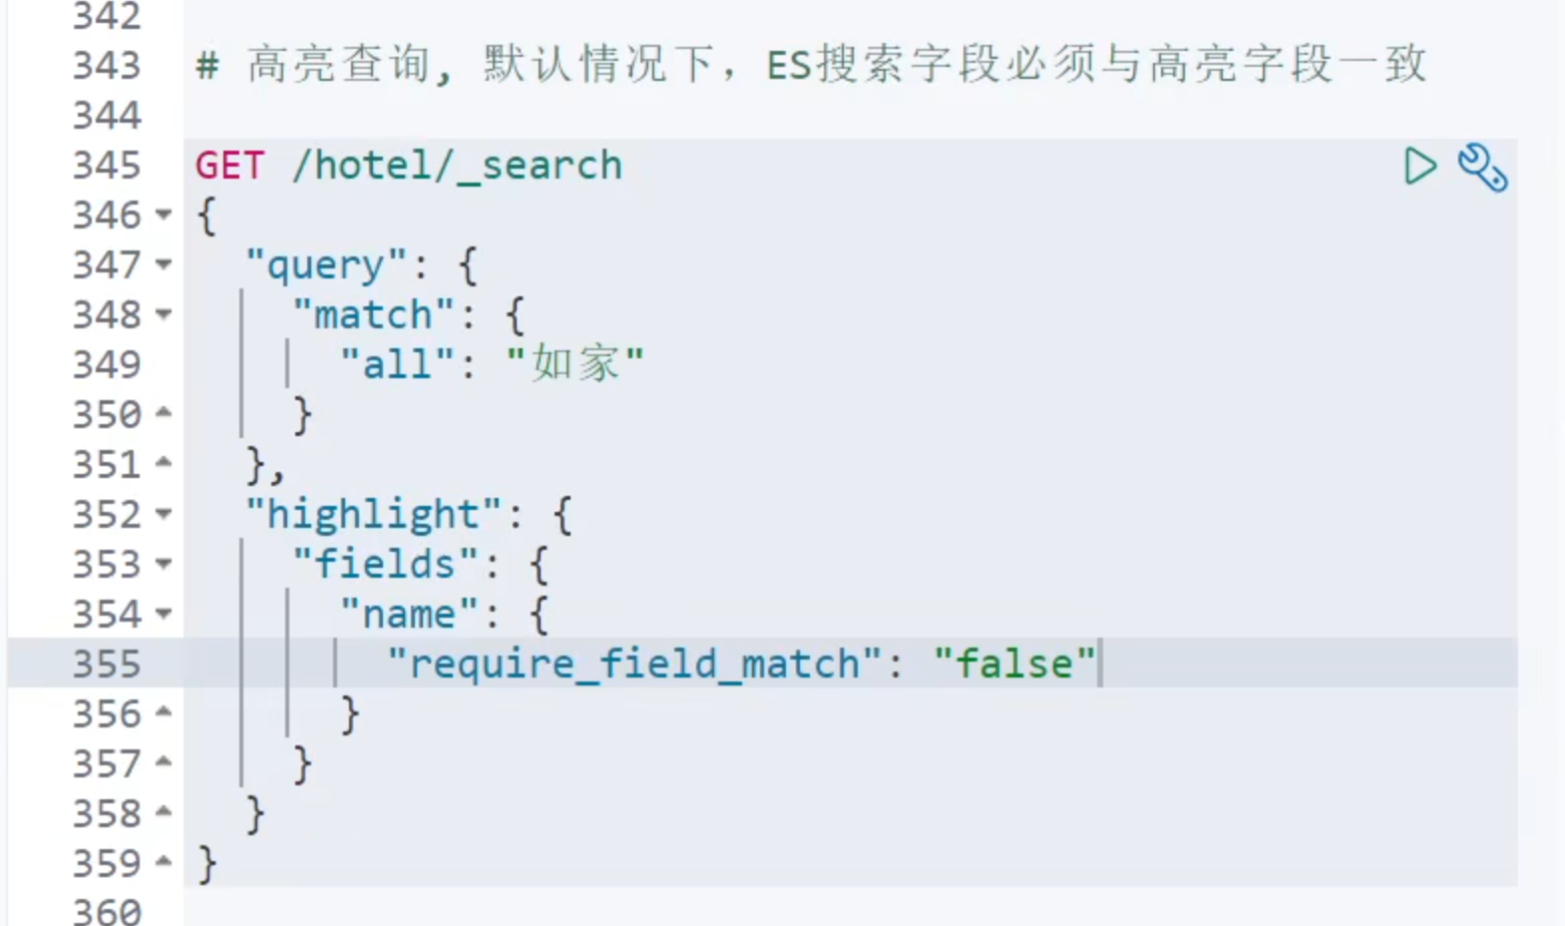Image resolution: width=1565 pixels, height=926 pixels.
Task: Fold the "name" block on line 354
Action: (164, 614)
